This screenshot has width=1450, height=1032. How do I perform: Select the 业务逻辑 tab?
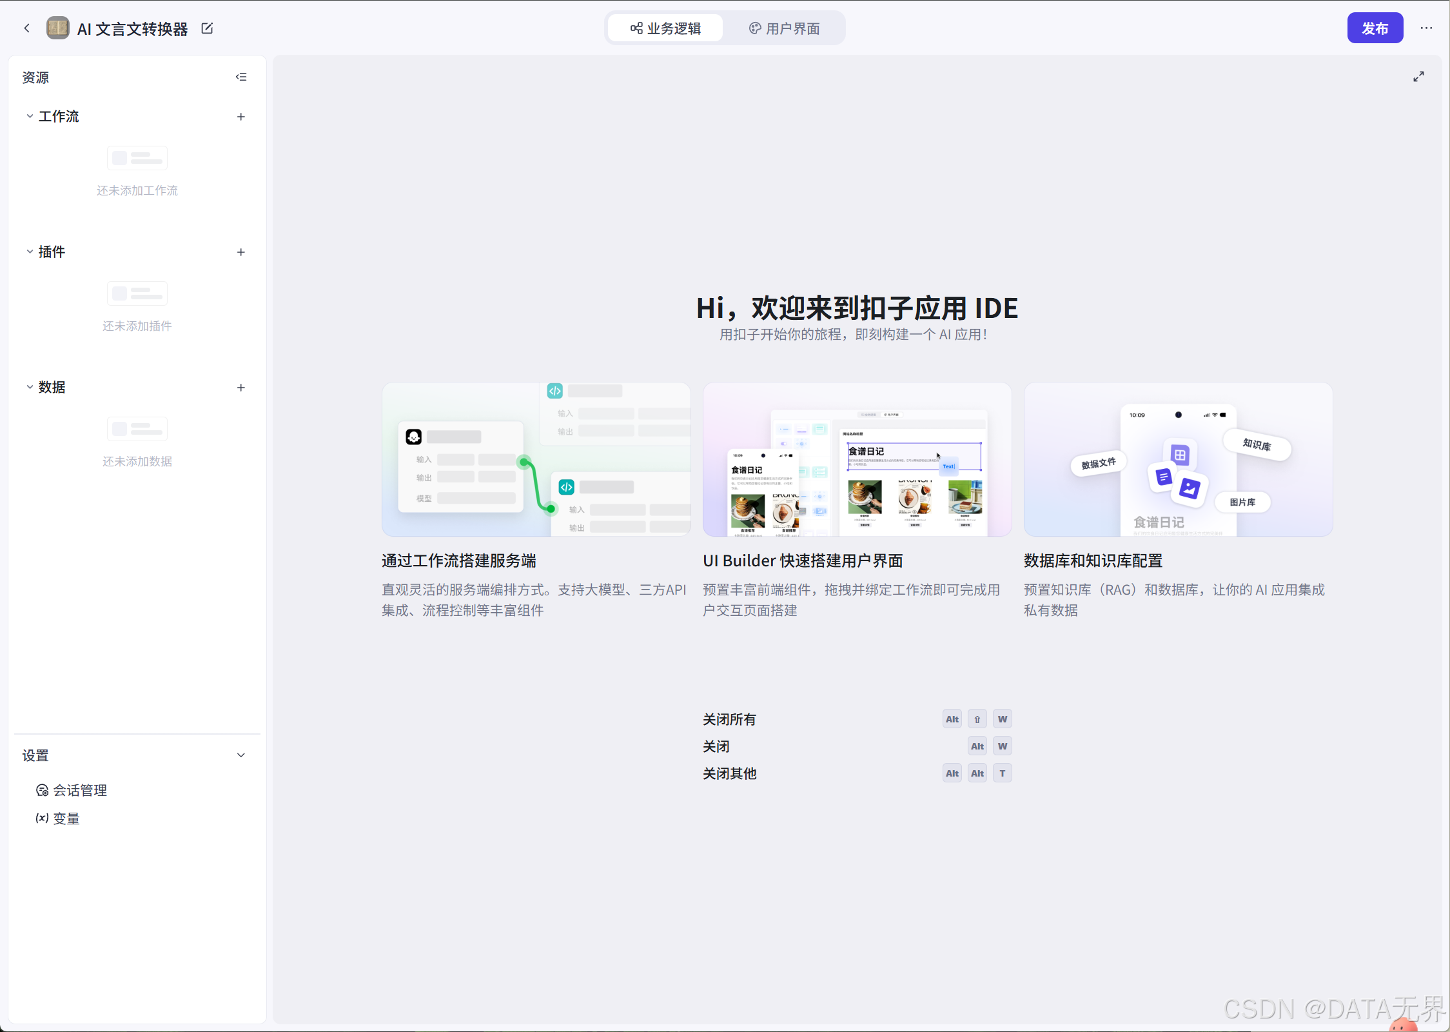pyautogui.click(x=665, y=28)
